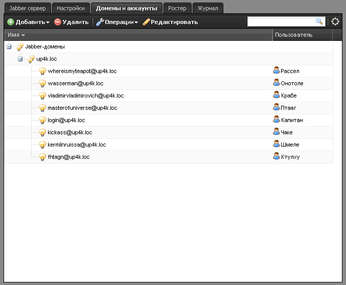Screen dimensions: 346x285
Task: Click the user icon next to Рассел
Action: tap(276, 71)
